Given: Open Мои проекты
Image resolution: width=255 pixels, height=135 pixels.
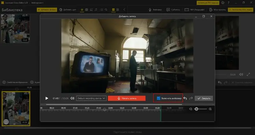Looking at the screenshot, I should coord(217,10).
